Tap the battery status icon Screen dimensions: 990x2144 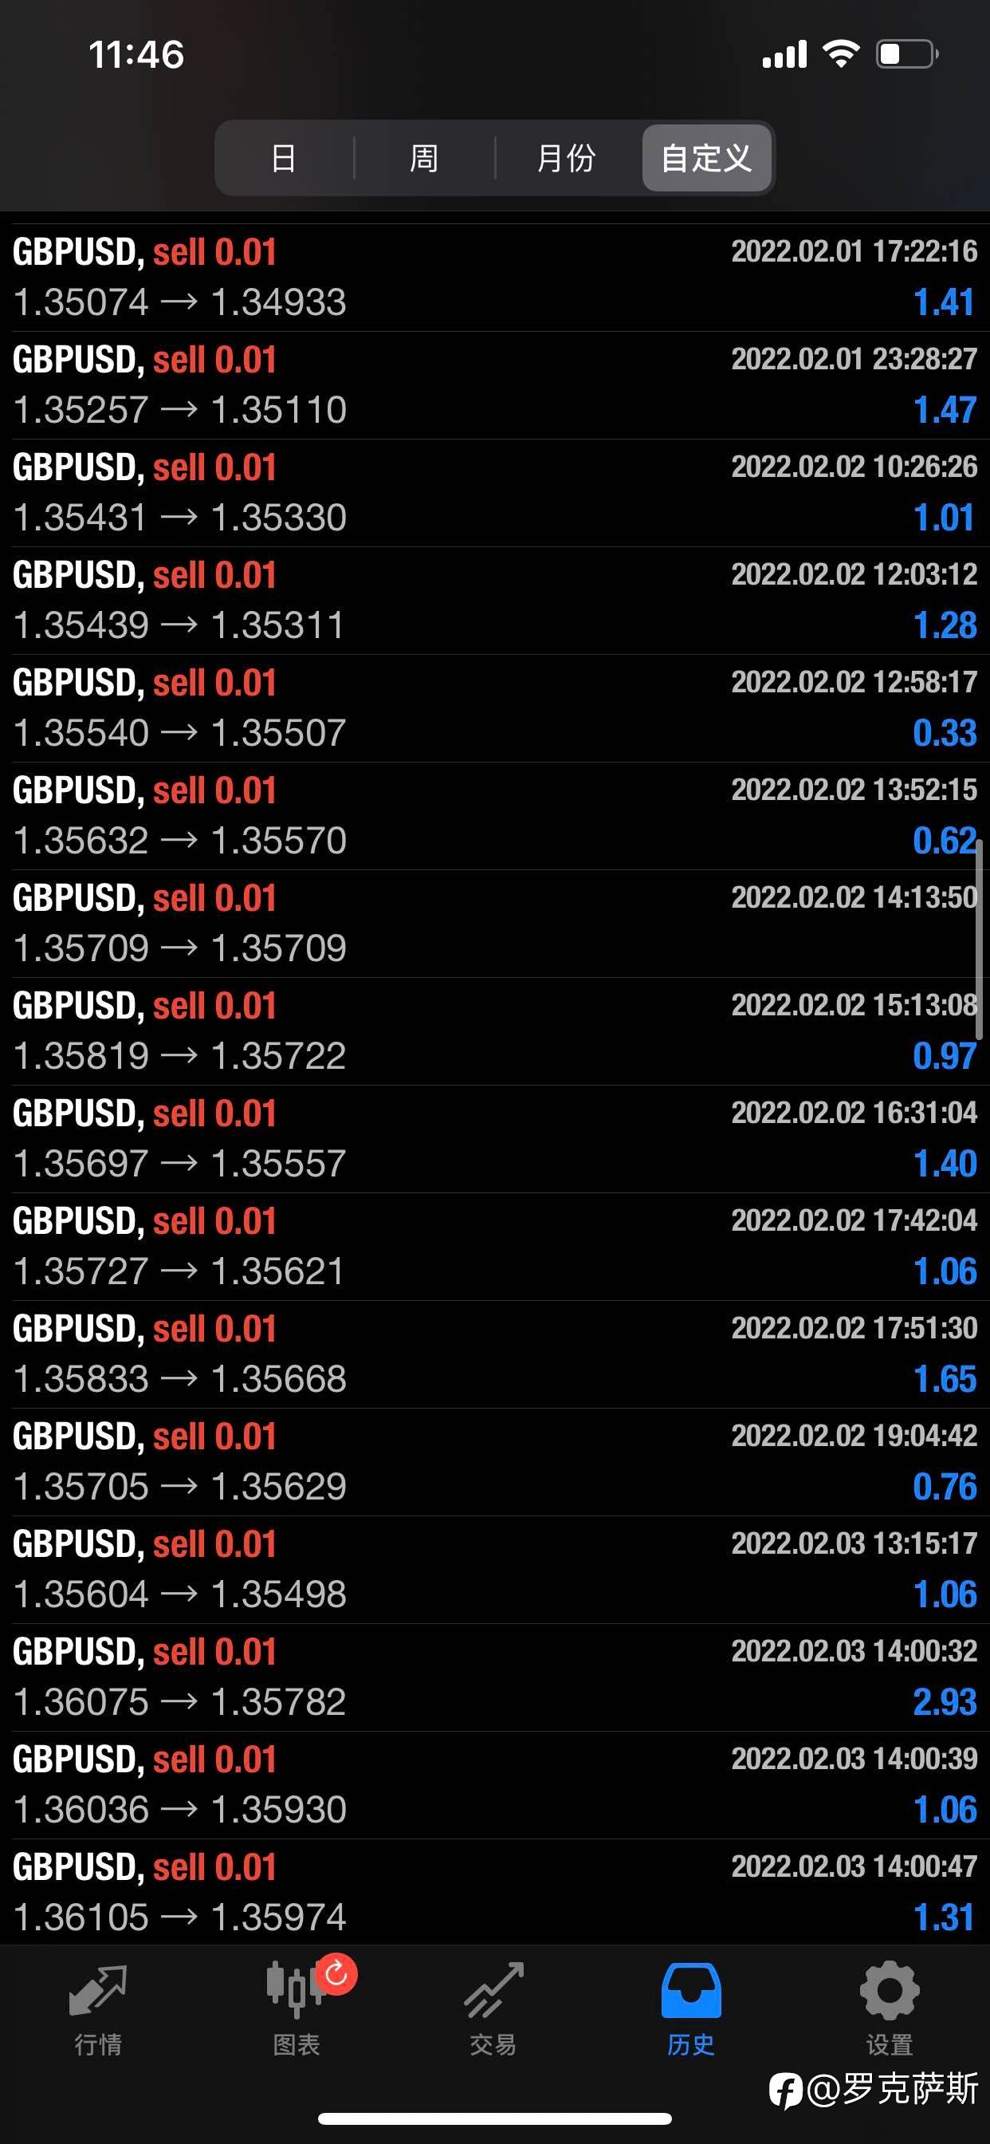907,54
